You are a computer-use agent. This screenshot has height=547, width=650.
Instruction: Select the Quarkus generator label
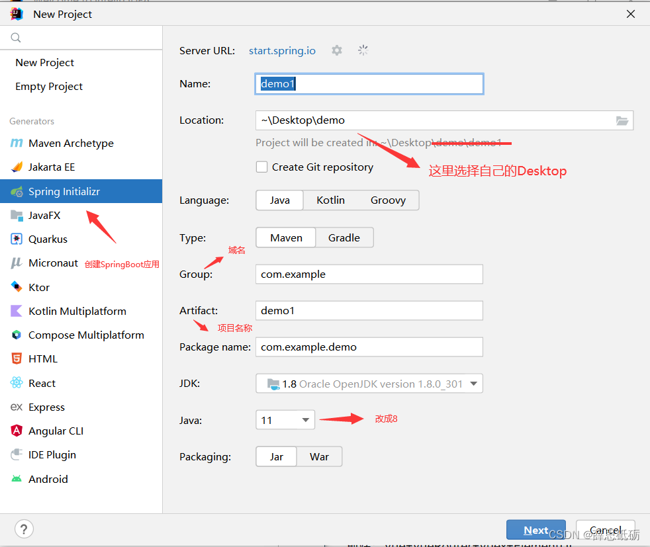point(48,239)
